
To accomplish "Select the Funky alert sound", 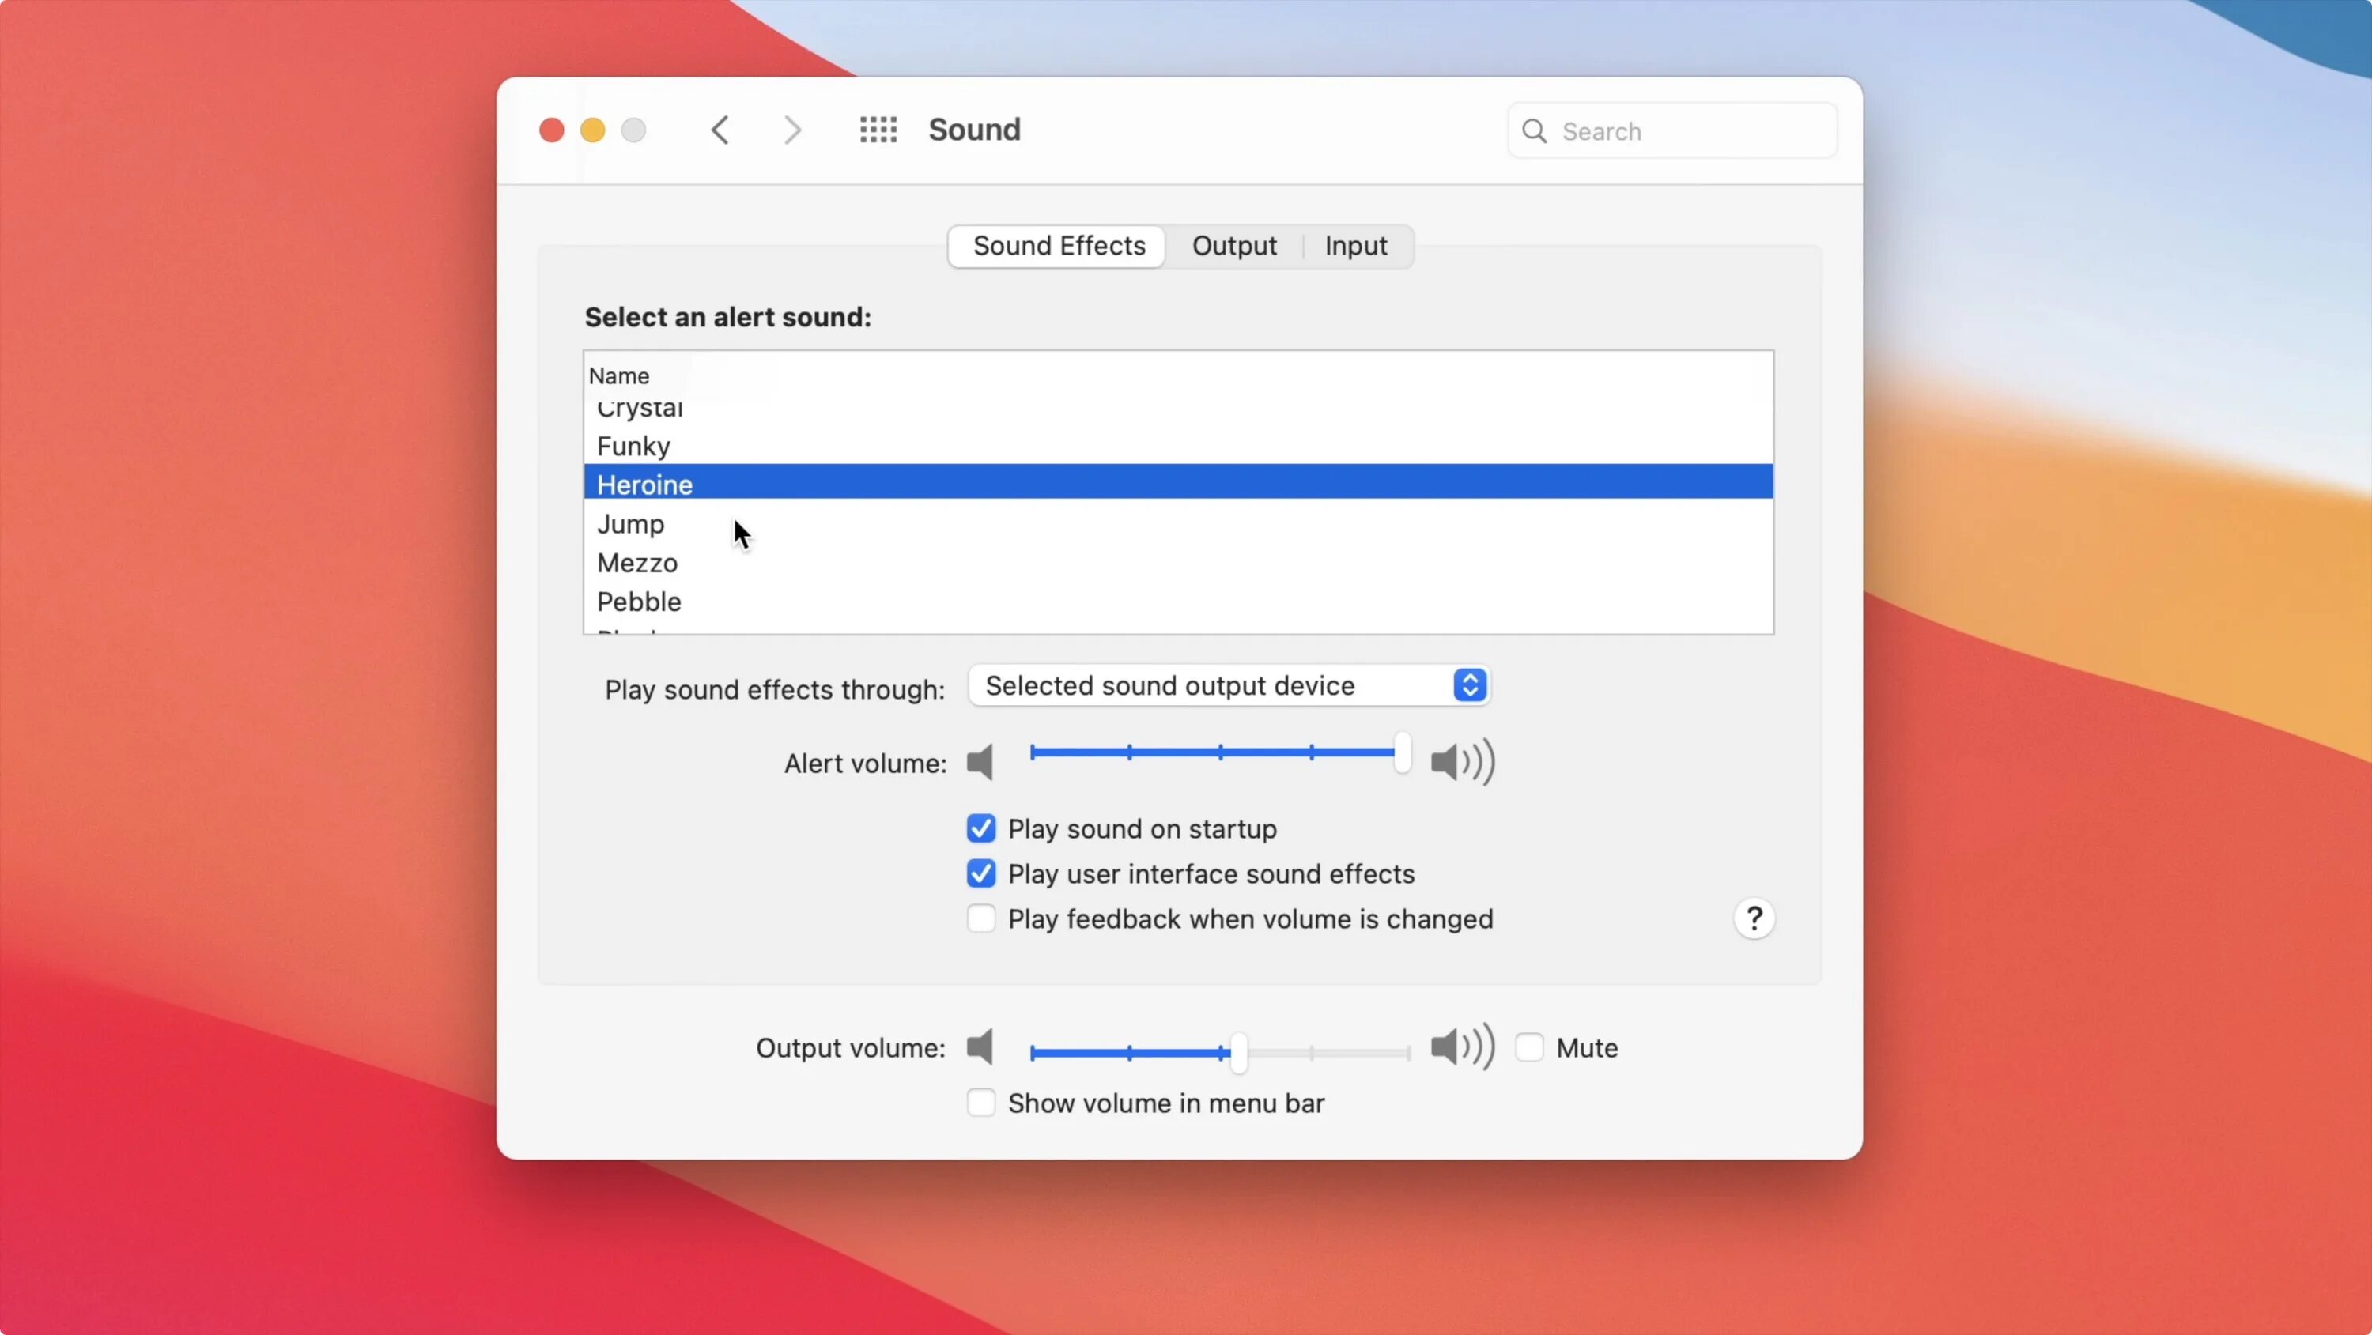I will point(633,447).
